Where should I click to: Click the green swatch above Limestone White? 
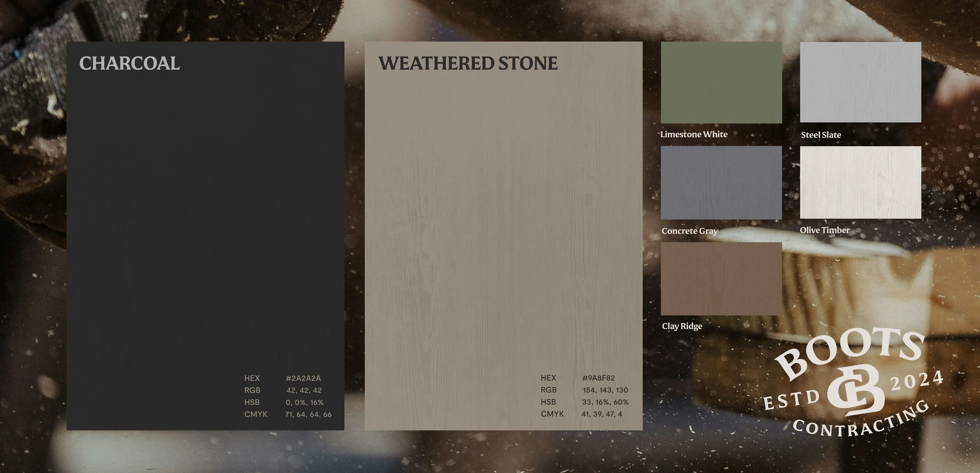[x=721, y=82]
